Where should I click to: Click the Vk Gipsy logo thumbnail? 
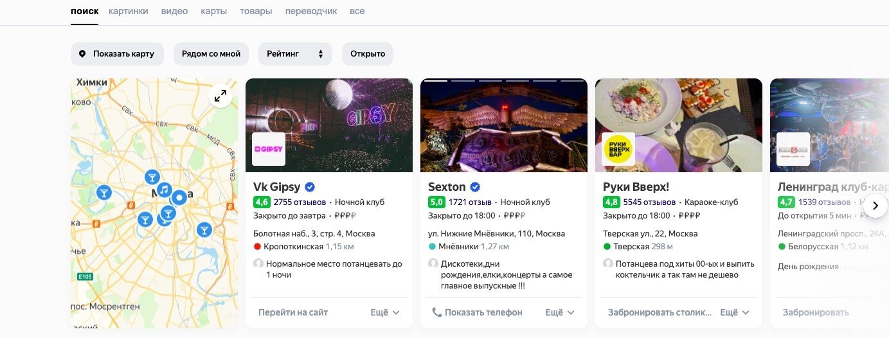(x=269, y=149)
